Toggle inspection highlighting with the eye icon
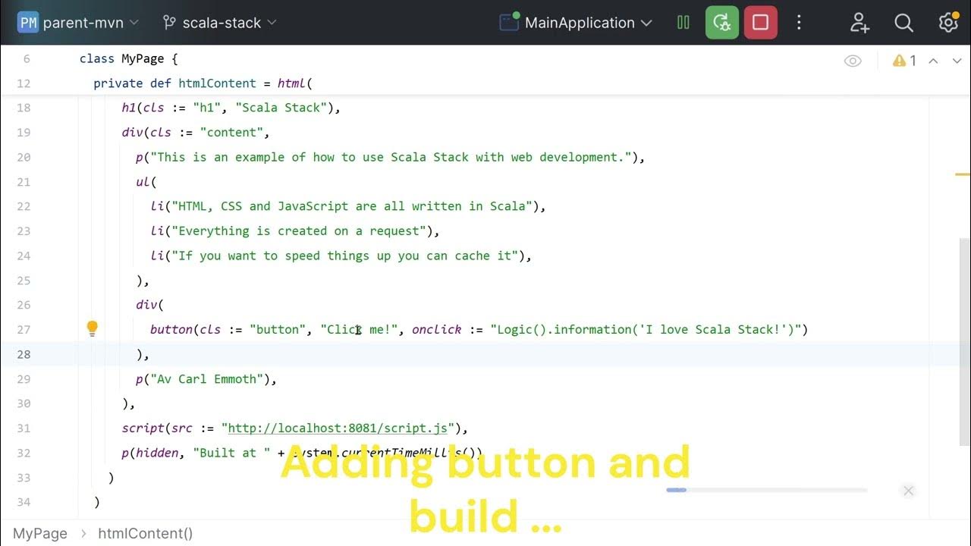971x546 pixels. 853,60
